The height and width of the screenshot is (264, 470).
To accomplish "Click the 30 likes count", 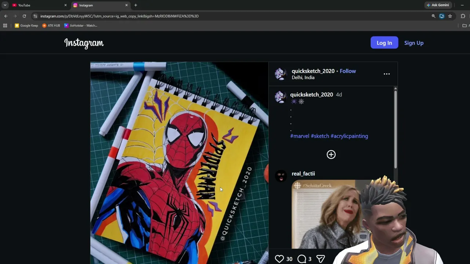I will (289, 259).
